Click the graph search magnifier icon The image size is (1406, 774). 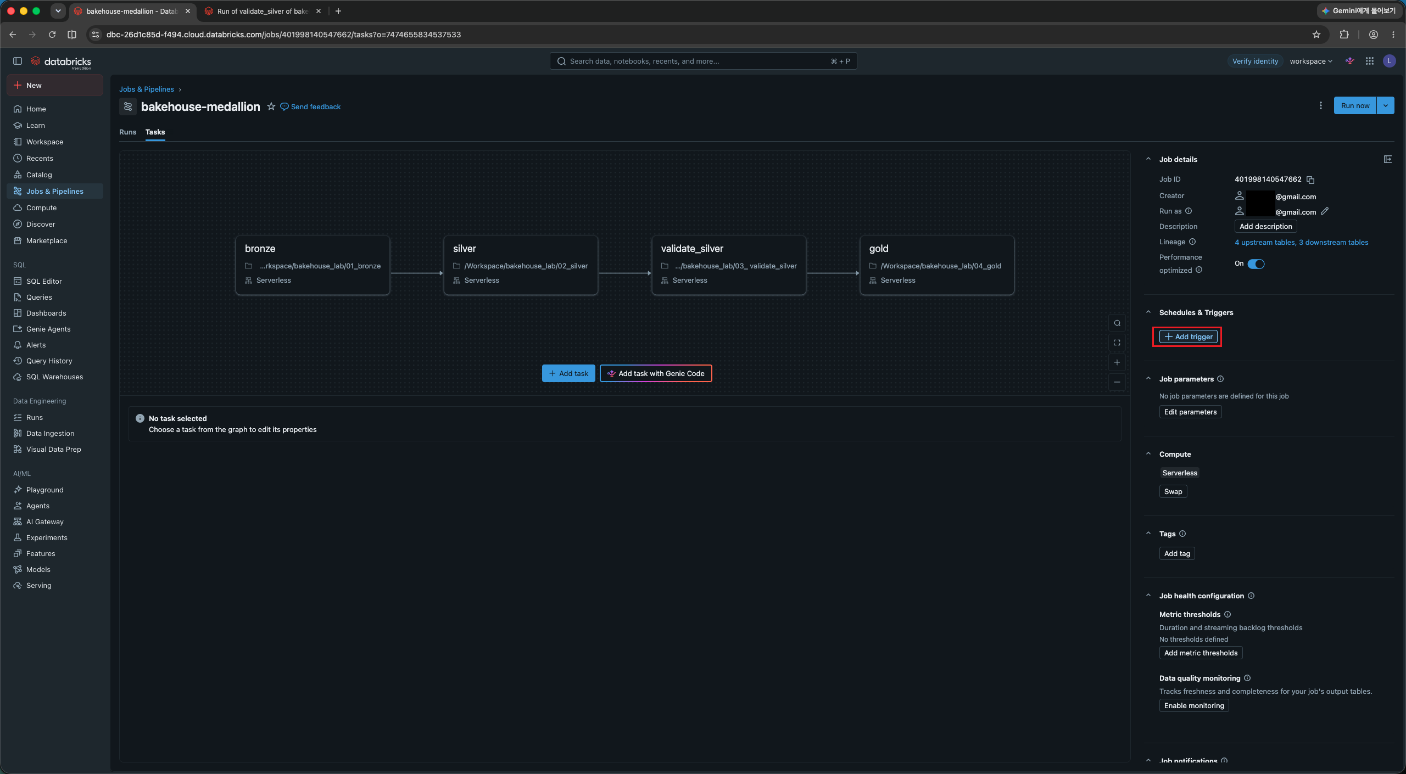coord(1117,323)
